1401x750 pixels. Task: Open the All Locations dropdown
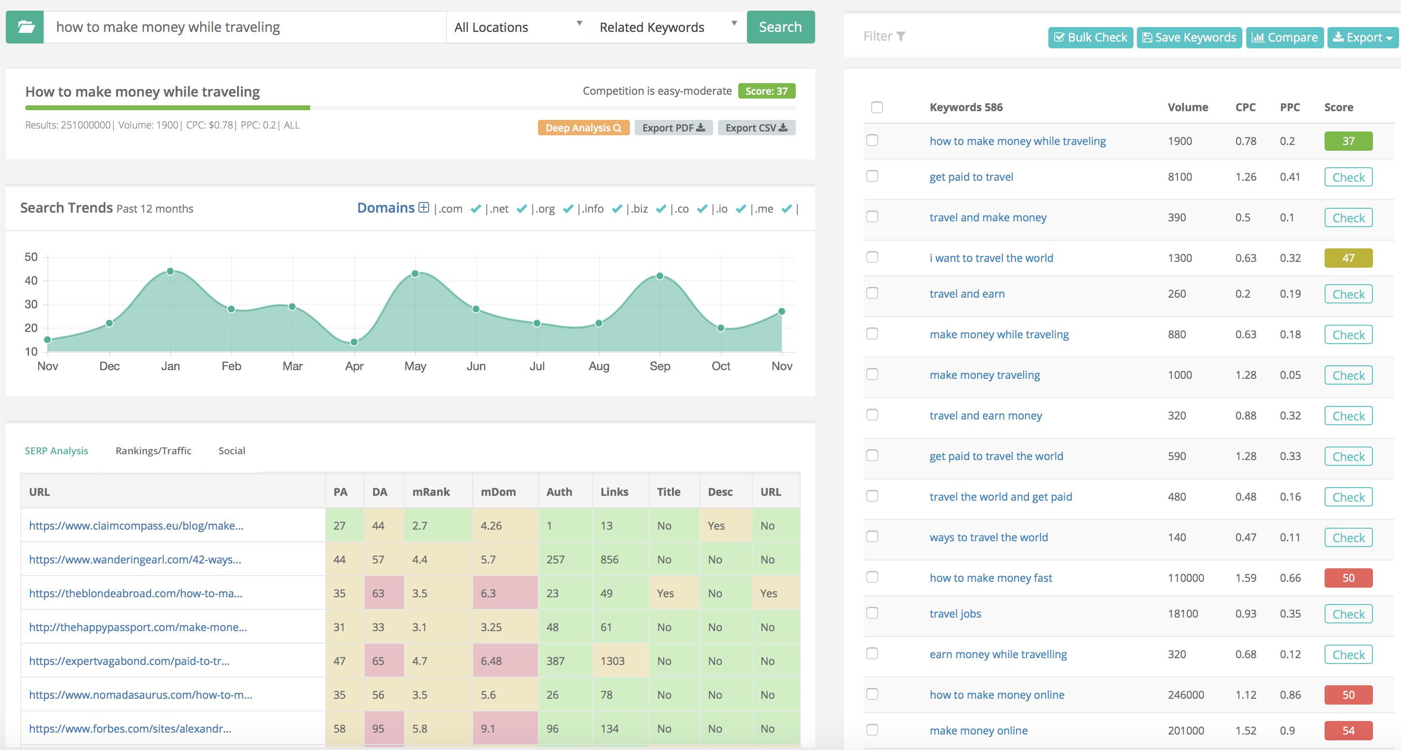point(518,27)
